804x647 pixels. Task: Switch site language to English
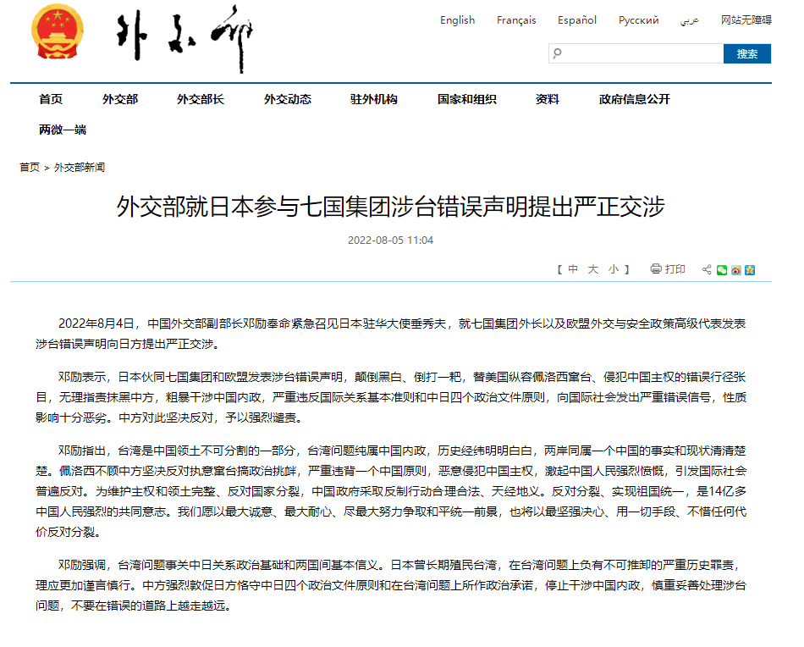point(457,20)
